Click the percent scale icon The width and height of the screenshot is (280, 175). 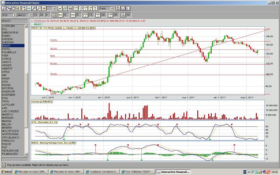pos(95,8)
